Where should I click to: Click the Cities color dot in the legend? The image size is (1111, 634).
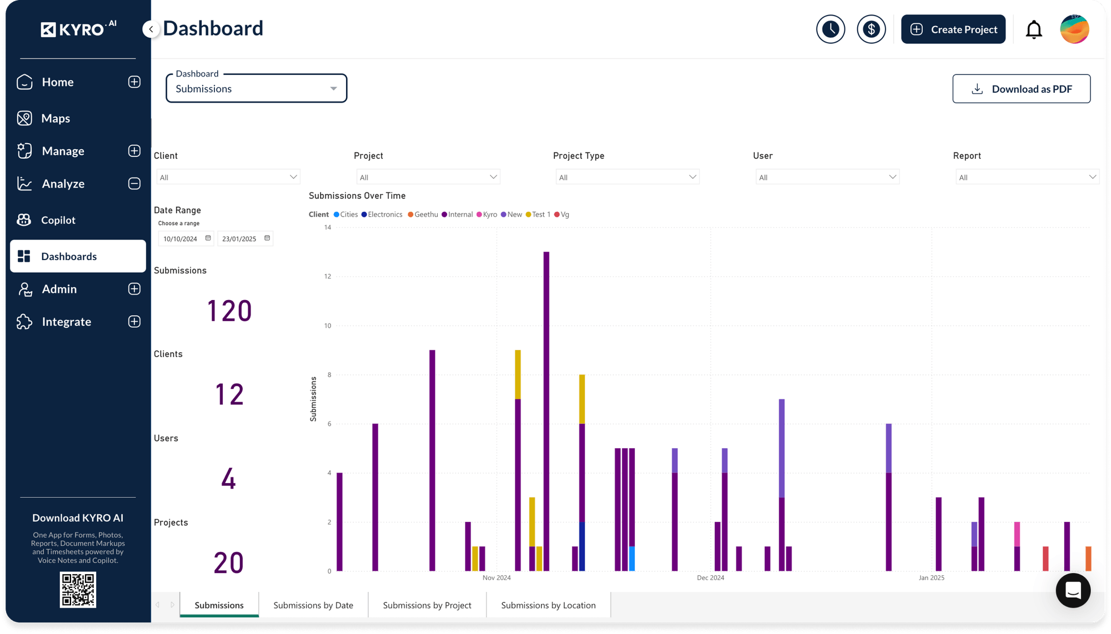(336, 214)
